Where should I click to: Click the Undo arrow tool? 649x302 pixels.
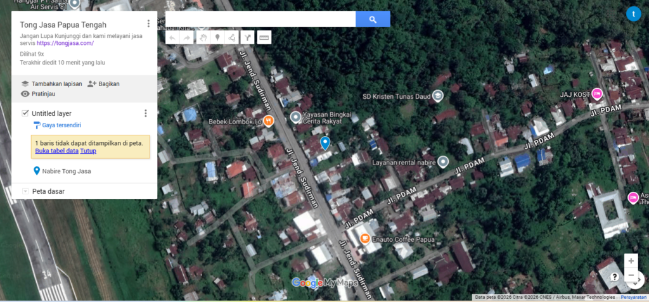pyautogui.click(x=172, y=37)
